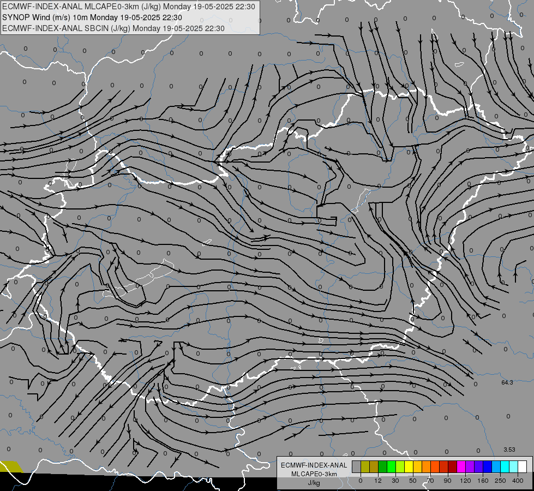Click the cyan legend swatch
This screenshot has width=534, height=491.
click(x=505, y=466)
